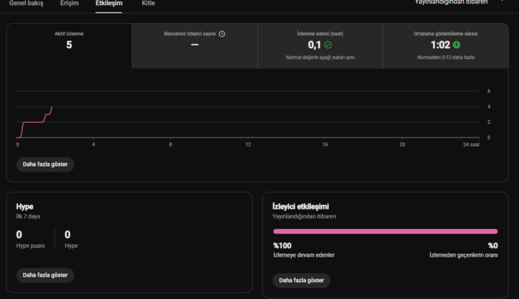
Task: Click the pink viewer retention progress bar
Action: 385,231
